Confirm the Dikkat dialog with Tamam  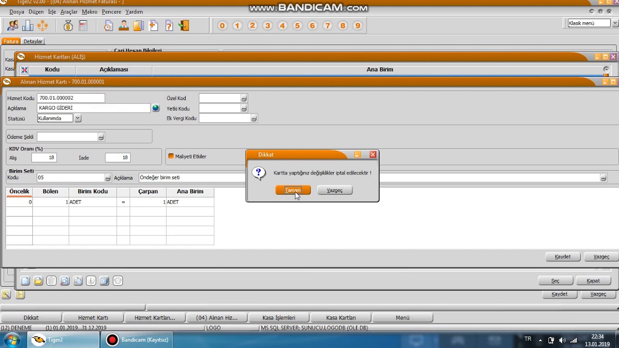[x=293, y=190]
